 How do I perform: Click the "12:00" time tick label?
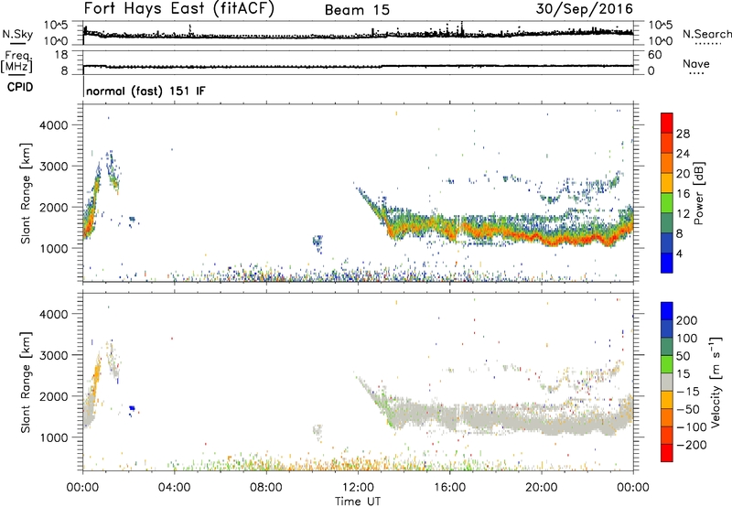pyautogui.click(x=358, y=488)
